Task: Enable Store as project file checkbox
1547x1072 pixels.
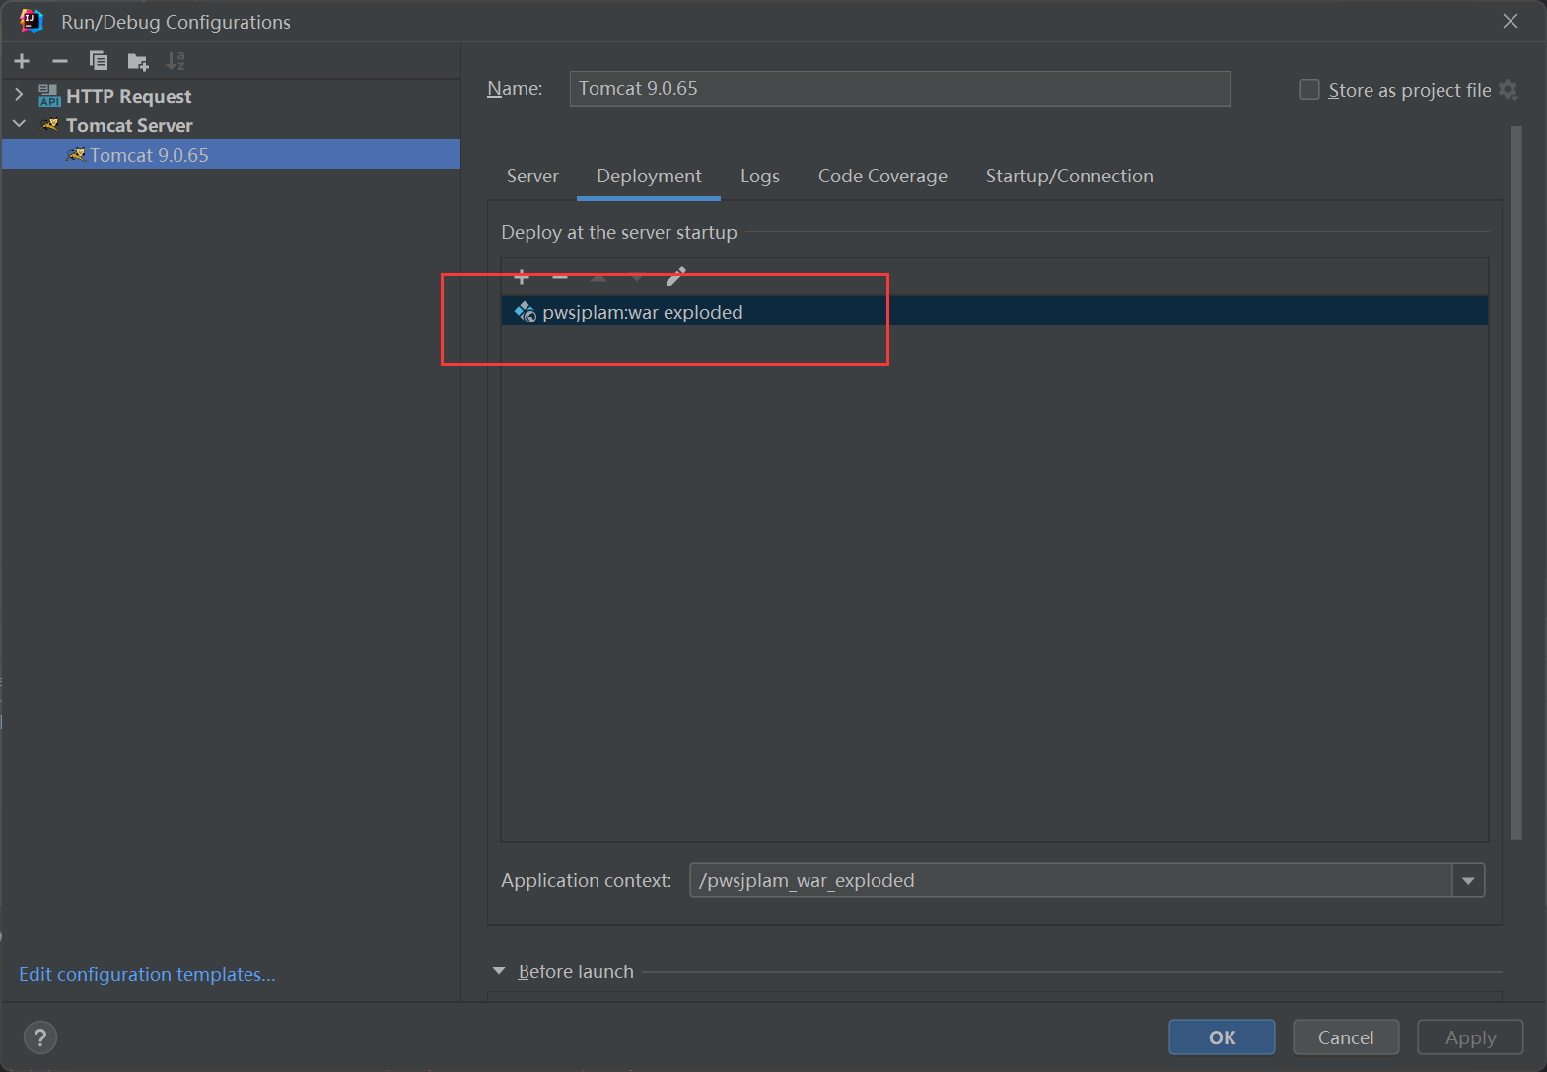Action: pos(1309,90)
